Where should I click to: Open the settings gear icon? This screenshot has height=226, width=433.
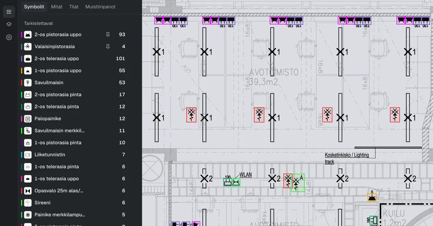tap(9, 37)
